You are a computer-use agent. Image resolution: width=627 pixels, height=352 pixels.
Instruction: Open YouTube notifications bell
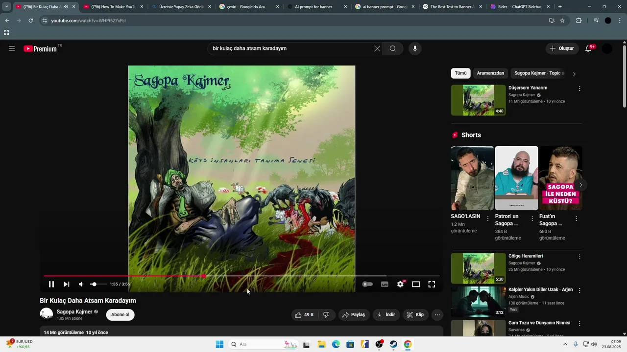pos(589,48)
